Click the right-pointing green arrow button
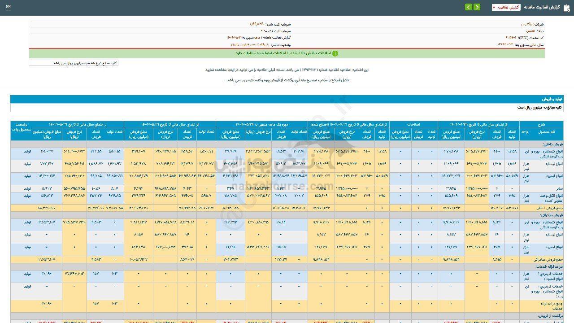574x323 pixels. [477, 7]
